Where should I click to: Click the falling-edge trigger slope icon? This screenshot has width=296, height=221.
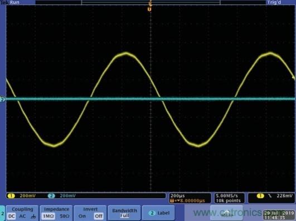tap(270, 196)
